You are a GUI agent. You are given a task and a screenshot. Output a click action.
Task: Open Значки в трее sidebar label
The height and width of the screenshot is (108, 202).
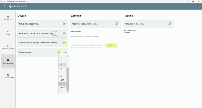pyautogui.click(x=8, y=48)
